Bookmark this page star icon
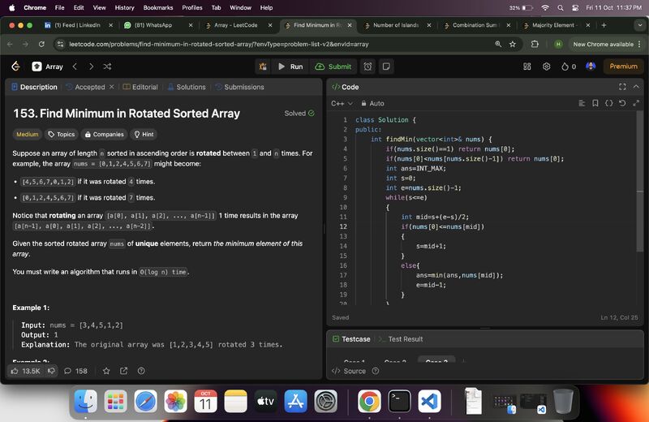 pos(513,44)
